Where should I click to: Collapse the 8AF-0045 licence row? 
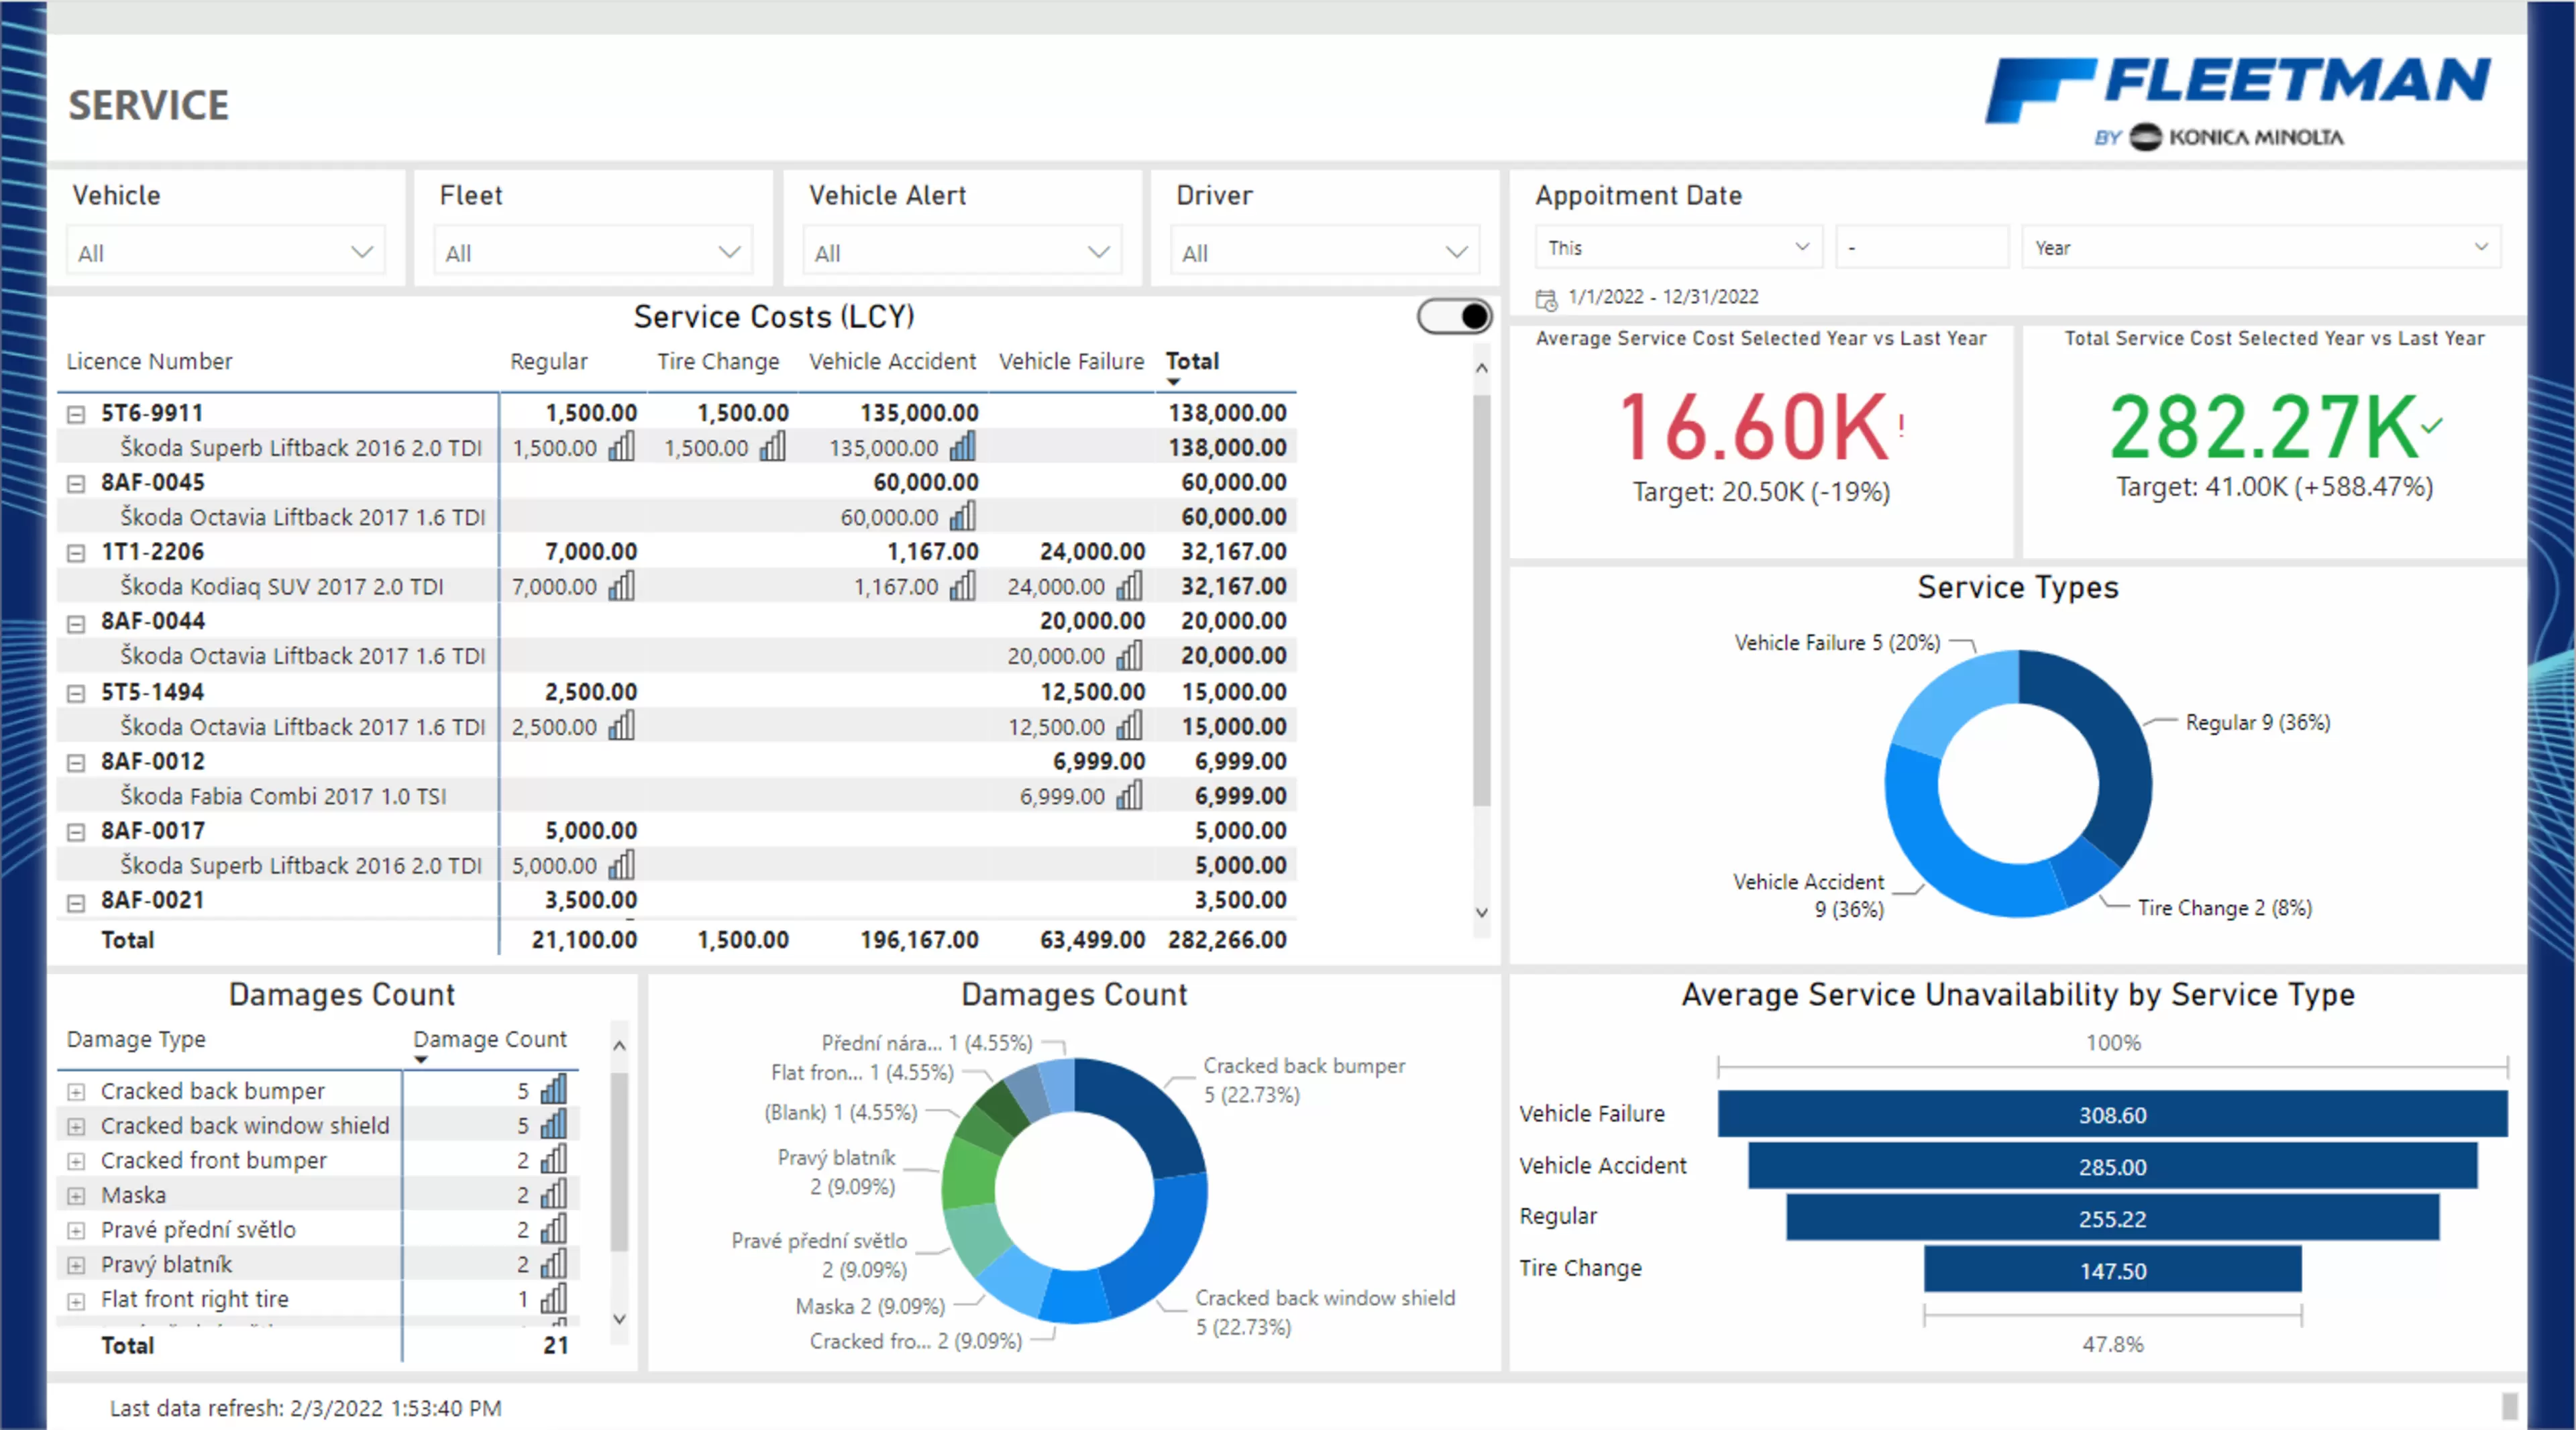pyautogui.click(x=76, y=483)
